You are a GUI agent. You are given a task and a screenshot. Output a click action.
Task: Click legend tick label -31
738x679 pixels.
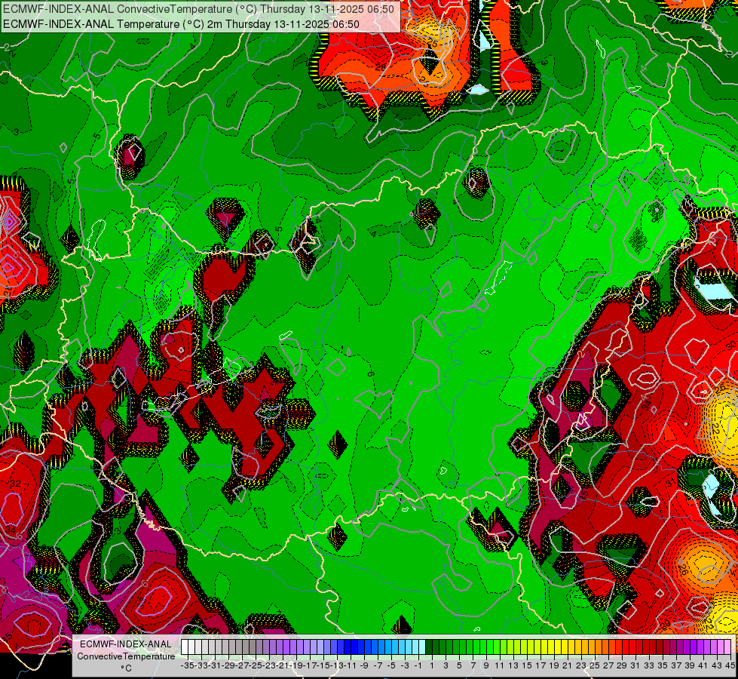(215, 665)
